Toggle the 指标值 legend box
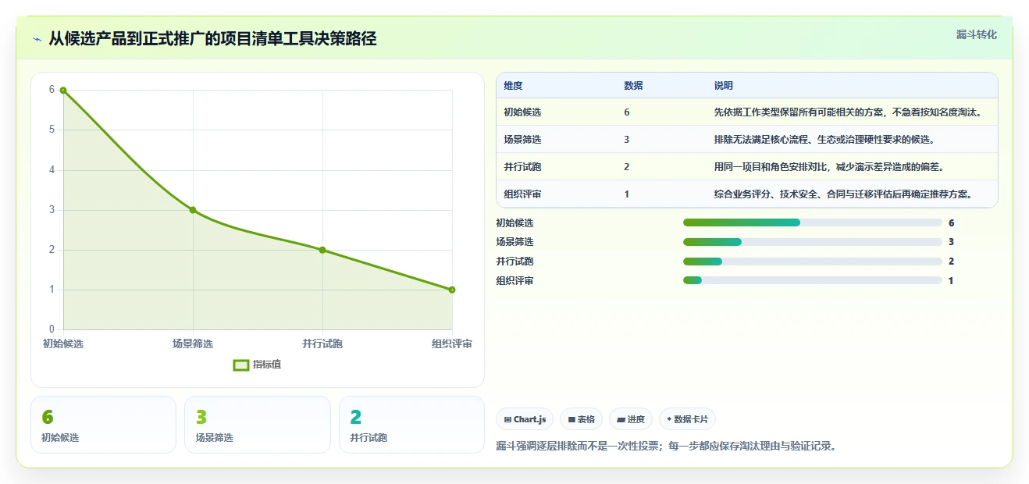1029x484 pixels. click(x=241, y=365)
